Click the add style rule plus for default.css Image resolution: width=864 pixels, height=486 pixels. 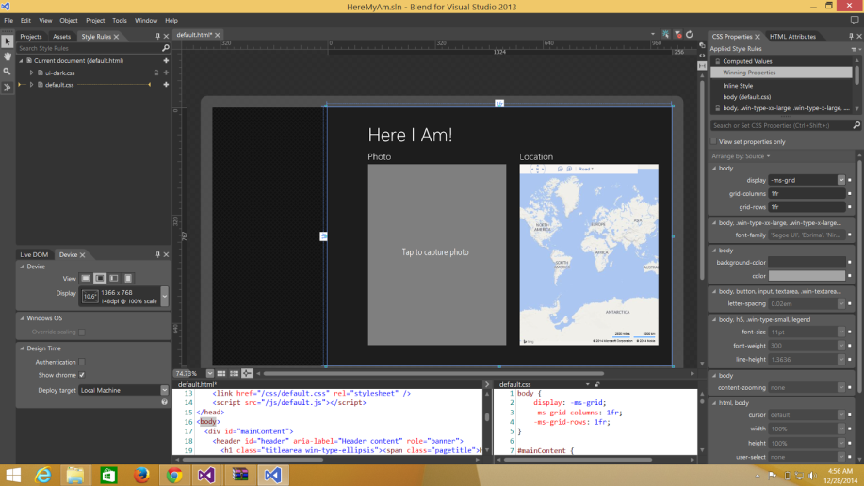point(166,85)
